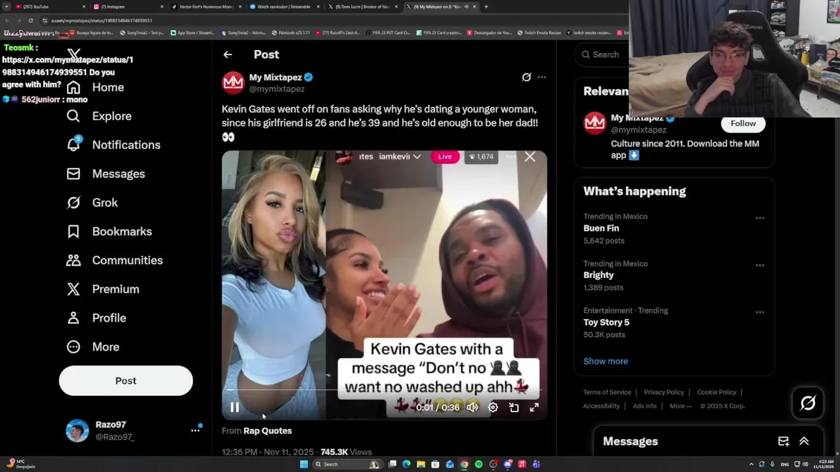840x472 pixels.
Task: Mute the video volume
Action: 472,407
